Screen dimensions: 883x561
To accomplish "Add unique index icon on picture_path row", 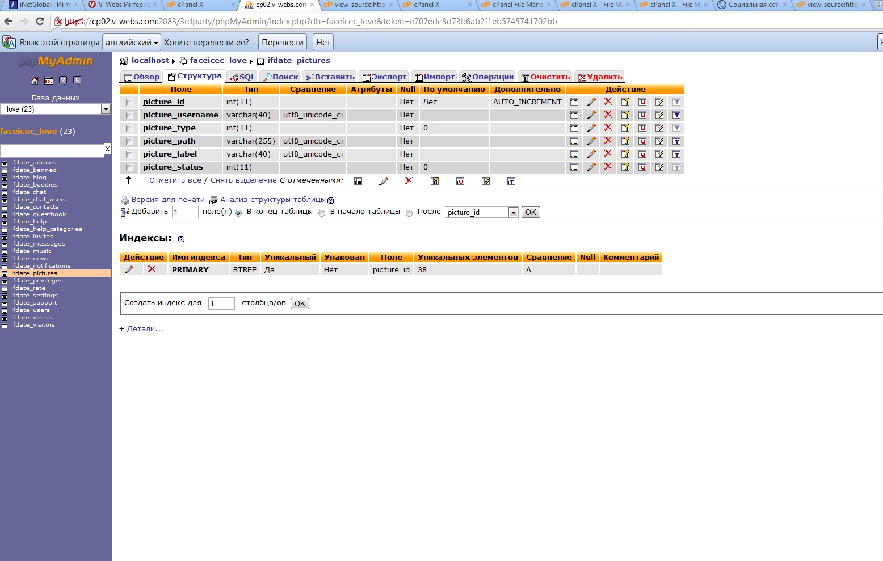I will coord(642,141).
